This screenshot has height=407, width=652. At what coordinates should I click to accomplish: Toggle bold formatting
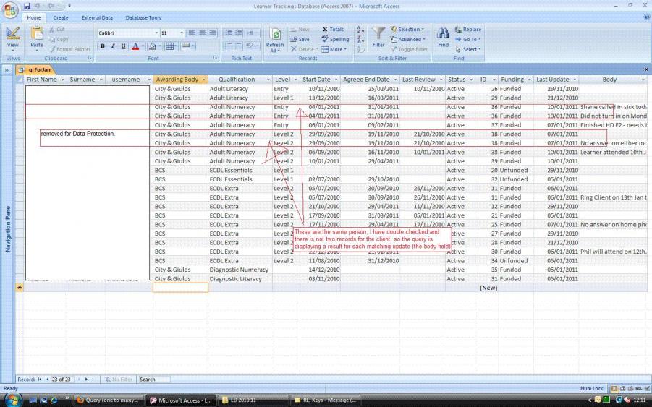tap(103, 46)
